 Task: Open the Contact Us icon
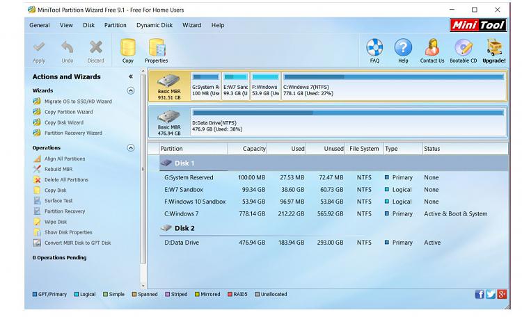[x=432, y=47]
